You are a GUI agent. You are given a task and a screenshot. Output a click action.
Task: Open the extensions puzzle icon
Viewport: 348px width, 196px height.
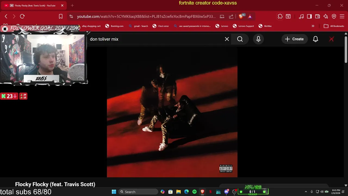280,16
